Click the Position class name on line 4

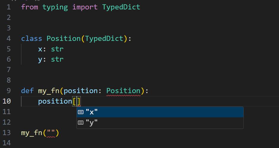(63, 38)
